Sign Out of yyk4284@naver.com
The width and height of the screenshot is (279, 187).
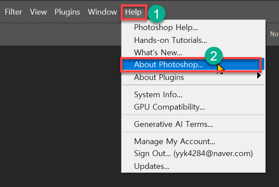click(193, 154)
